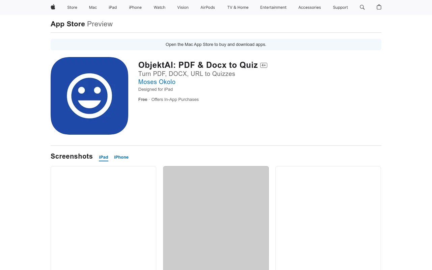
Task: Open the TV & Home menu
Action: click(238, 7)
